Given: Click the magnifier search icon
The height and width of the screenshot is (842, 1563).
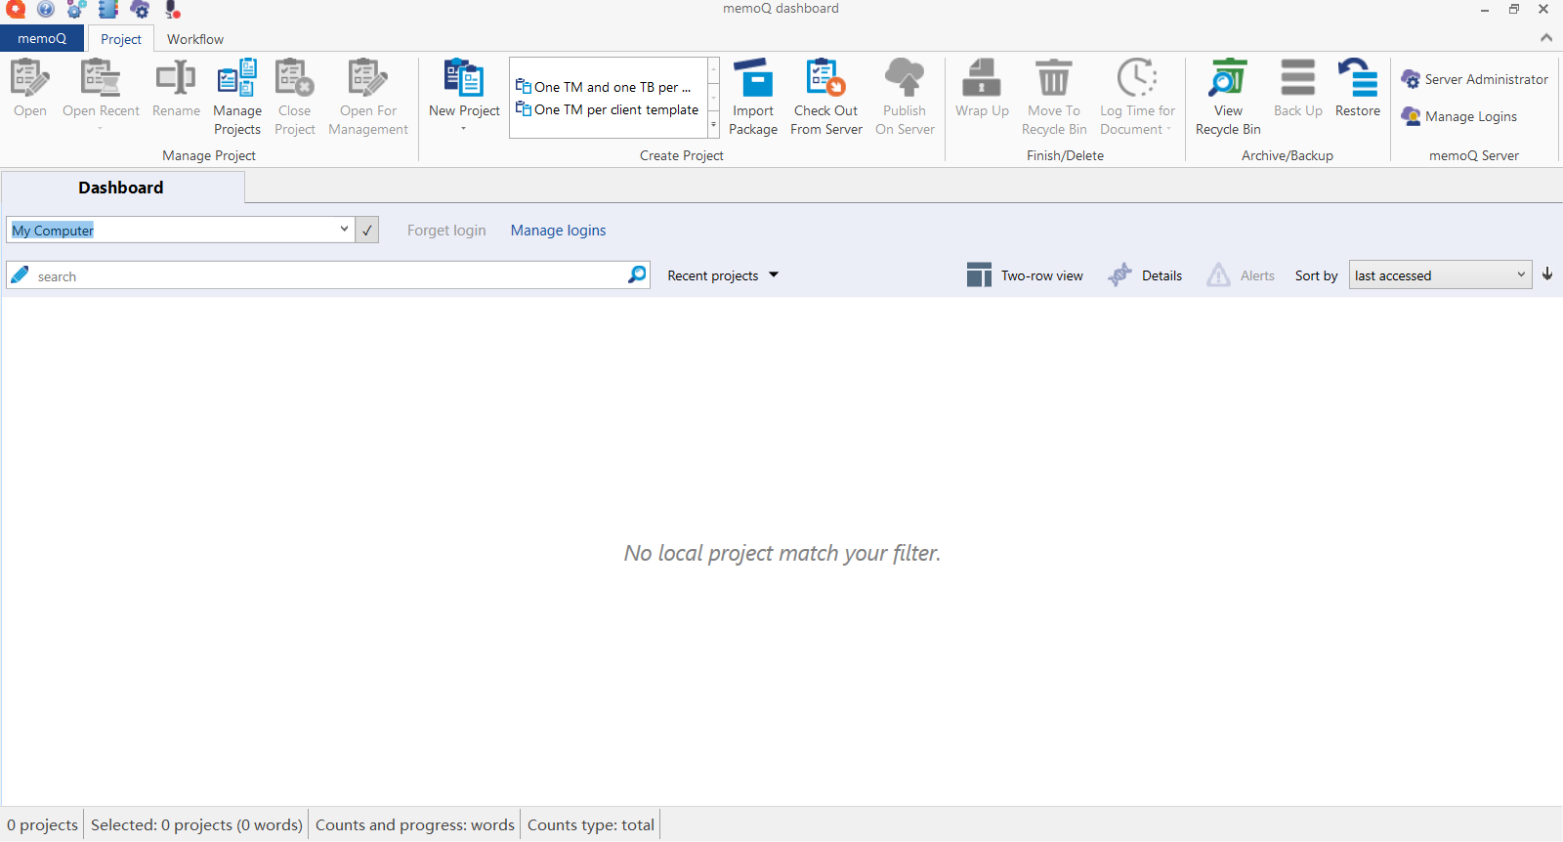Looking at the screenshot, I should (x=637, y=274).
